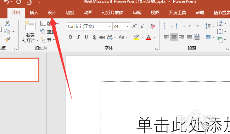Click the slide layout (版式) icon

(43, 23)
